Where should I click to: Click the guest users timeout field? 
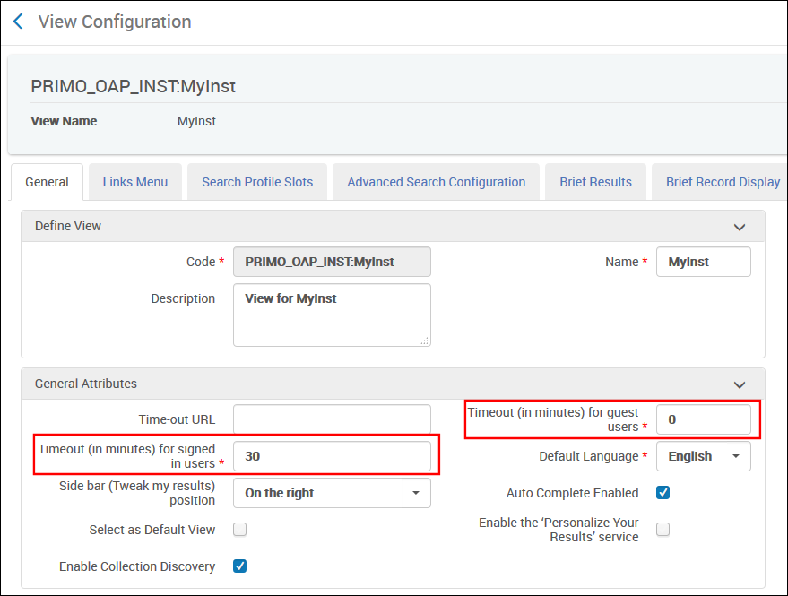[x=704, y=419]
